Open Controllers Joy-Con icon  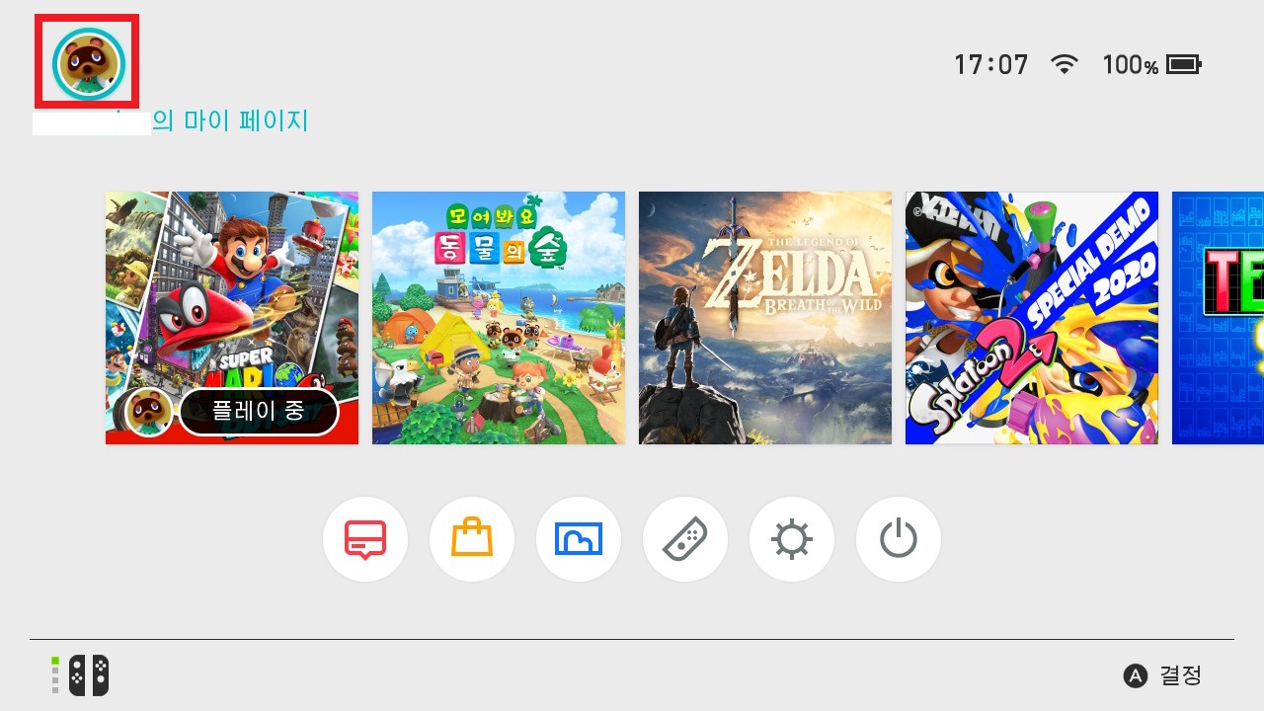[685, 539]
